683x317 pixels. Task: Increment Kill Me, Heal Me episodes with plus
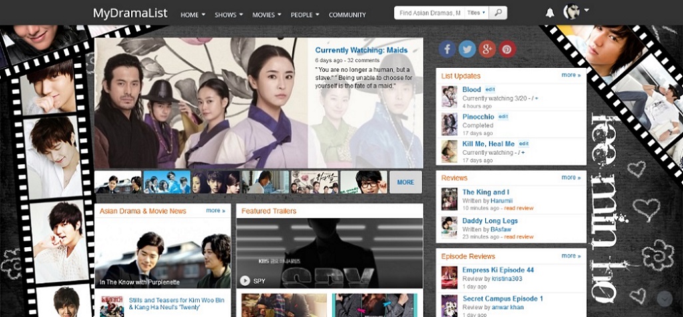[x=523, y=153]
